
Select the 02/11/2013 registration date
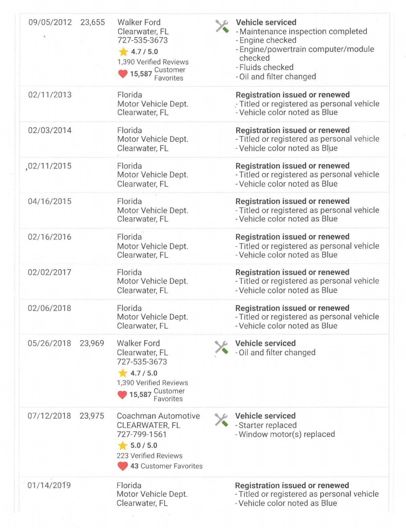(x=50, y=95)
